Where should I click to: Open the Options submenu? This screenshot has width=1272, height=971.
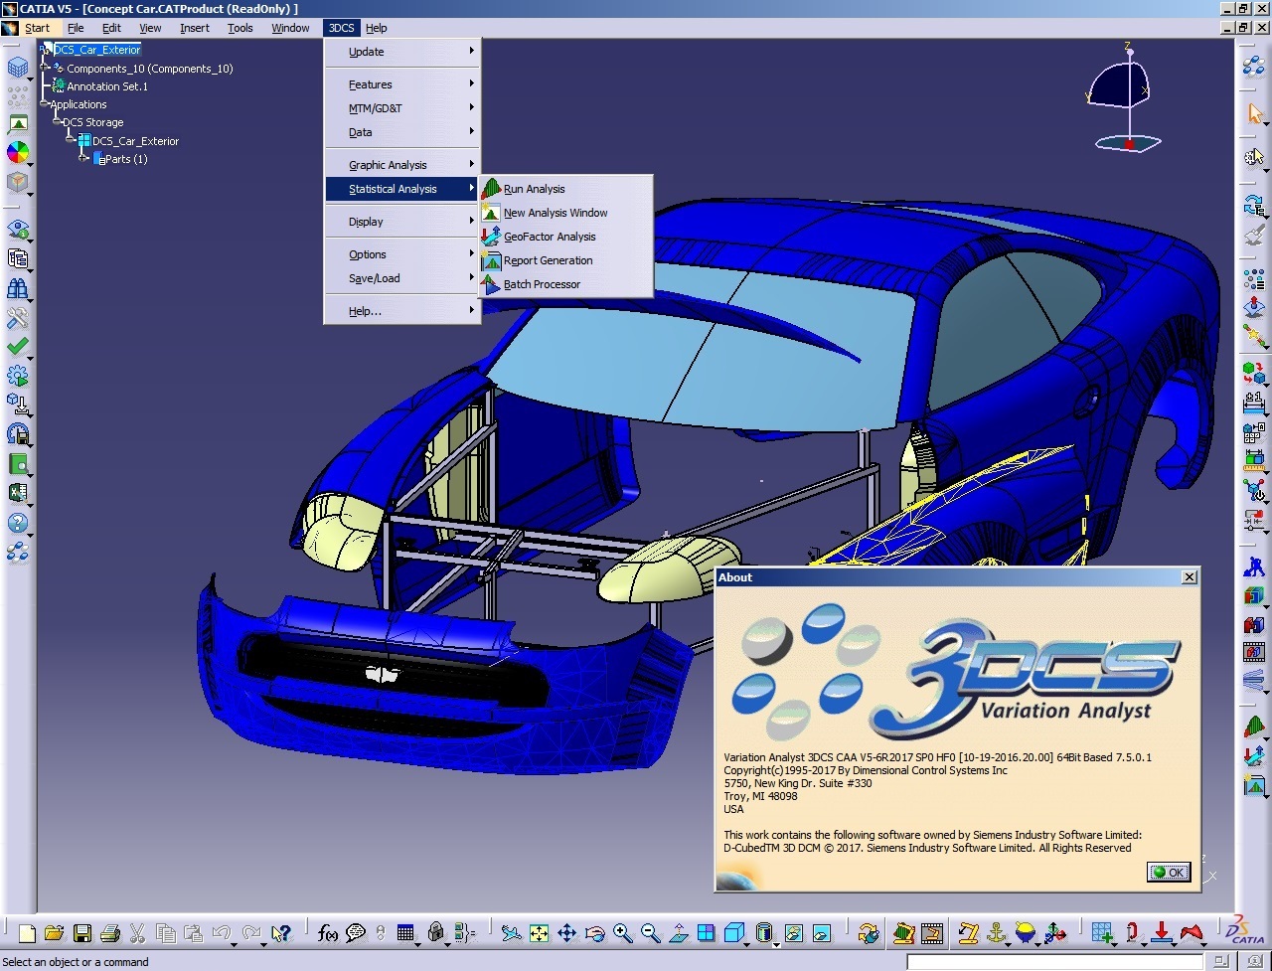point(402,254)
